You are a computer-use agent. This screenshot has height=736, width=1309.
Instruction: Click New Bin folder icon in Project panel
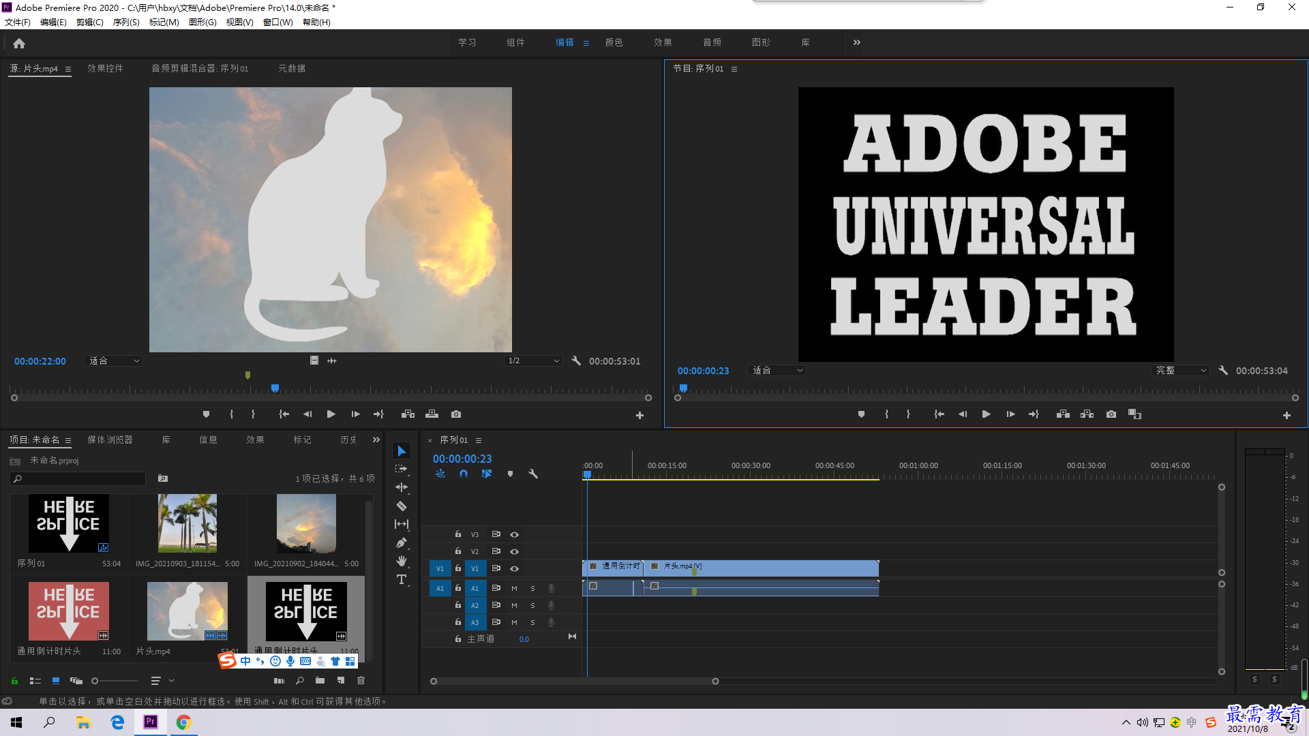tap(320, 680)
